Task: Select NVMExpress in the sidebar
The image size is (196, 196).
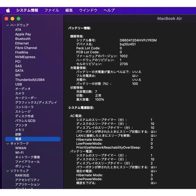Action: 25,57
